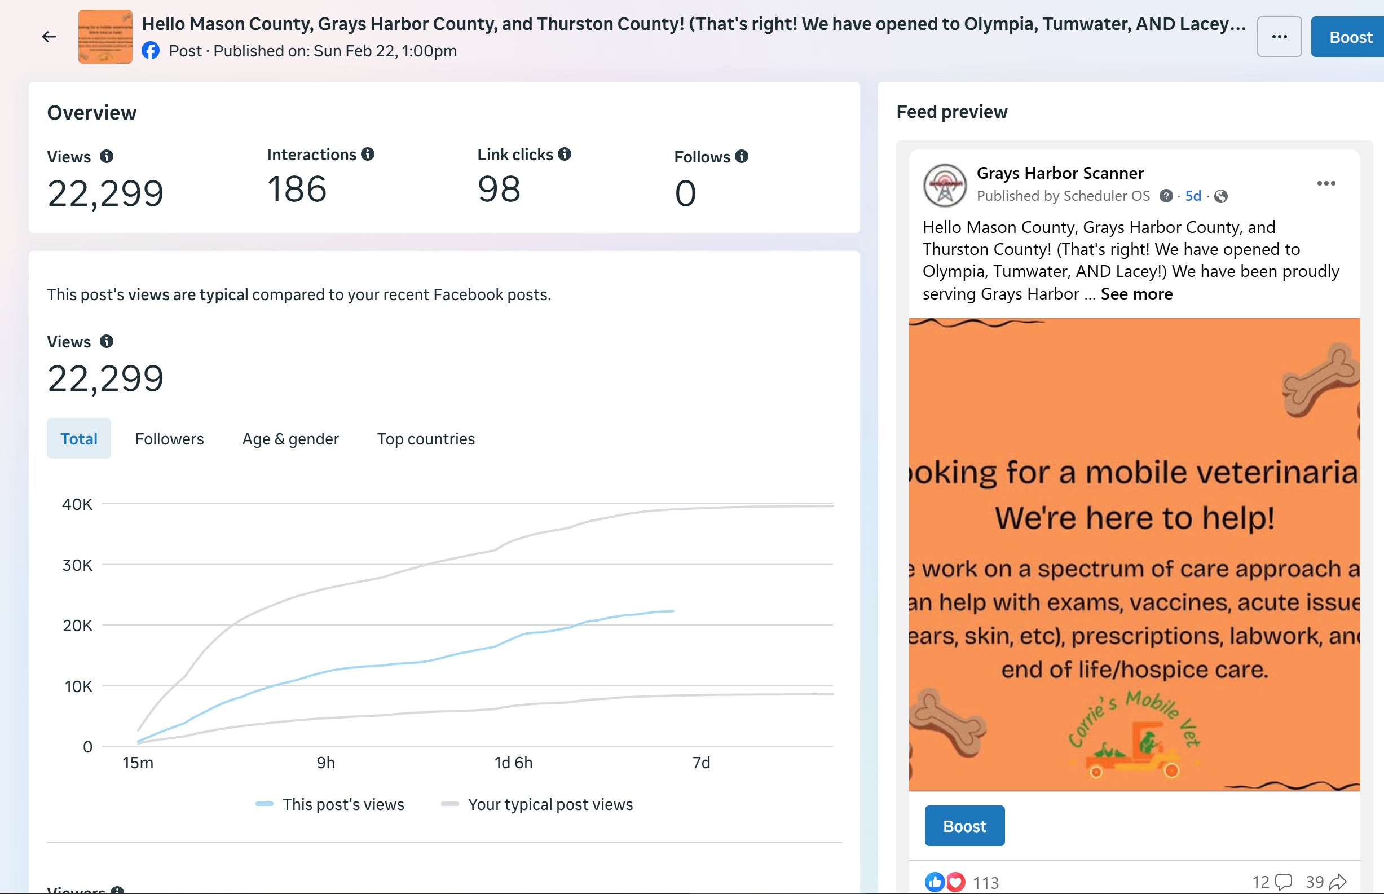Click the Link clicks info icon
The image size is (1384, 894).
[565, 154]
